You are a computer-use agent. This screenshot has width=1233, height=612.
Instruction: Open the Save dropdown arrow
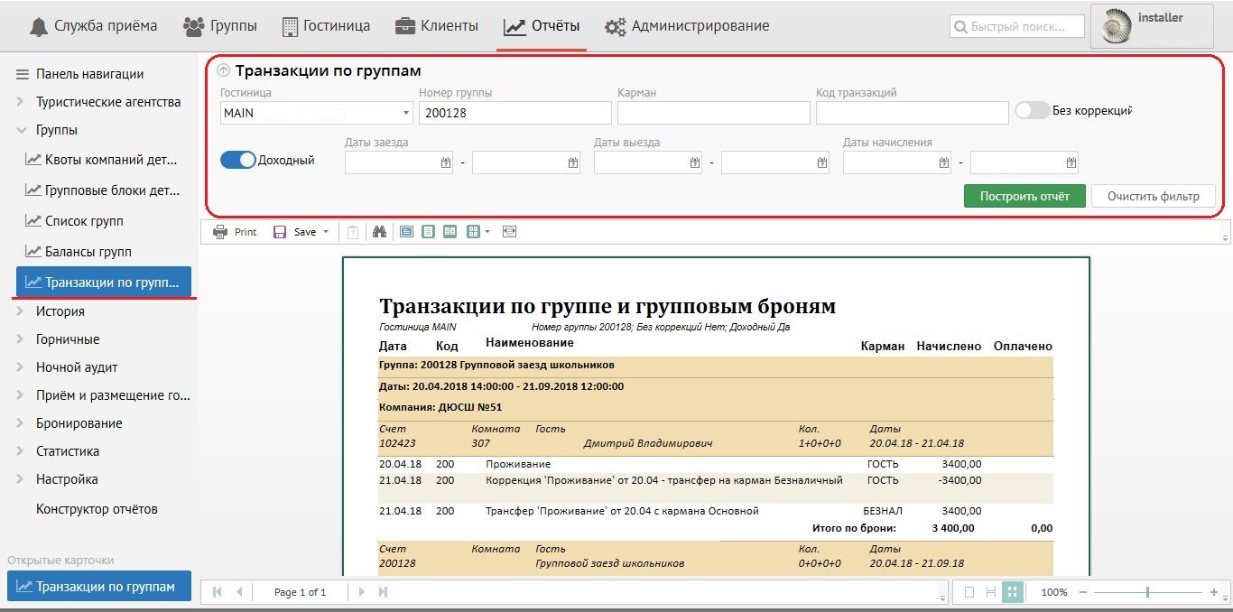[x=326, y=232]
